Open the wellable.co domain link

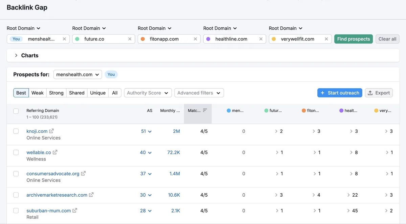click(x=39, y=152)
